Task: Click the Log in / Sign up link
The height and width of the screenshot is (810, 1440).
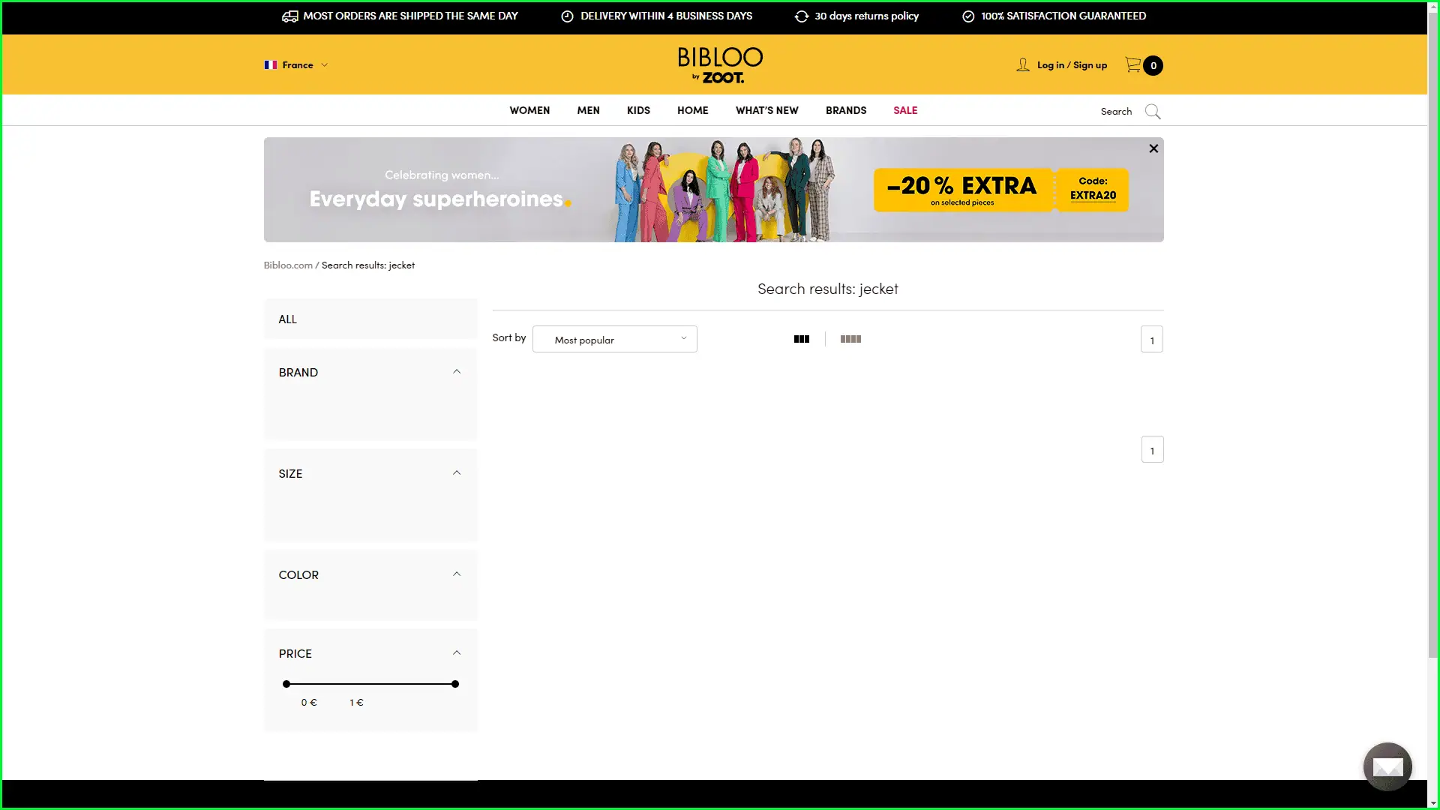Action: [1072, 65]
